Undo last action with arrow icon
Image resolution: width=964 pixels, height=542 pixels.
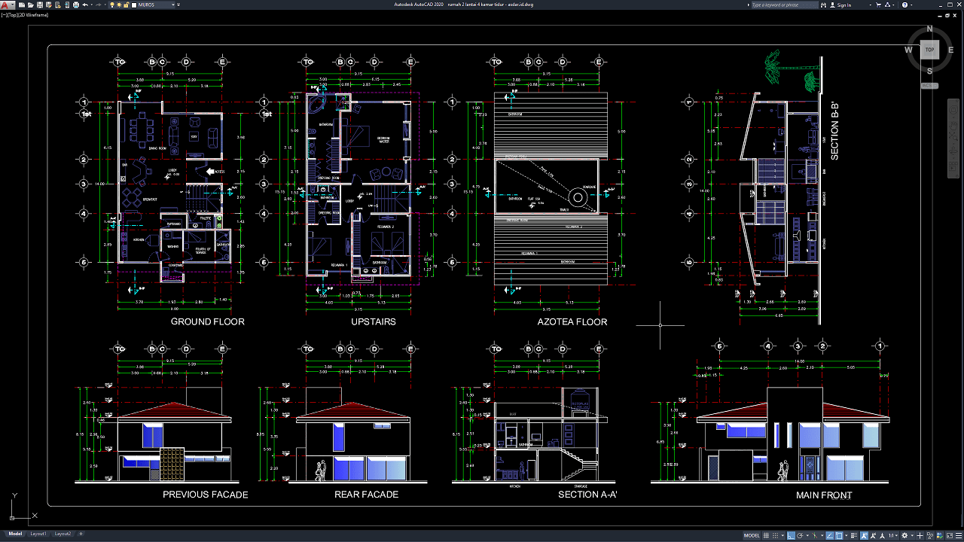click(85, 5)
